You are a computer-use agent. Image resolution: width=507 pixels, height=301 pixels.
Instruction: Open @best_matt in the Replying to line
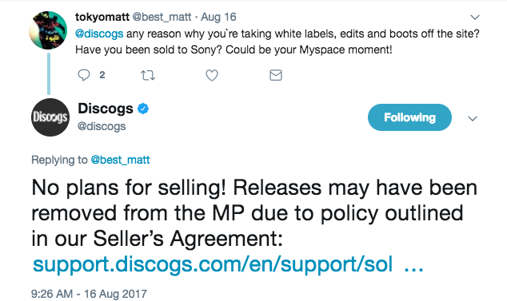(x=120, y=160)
